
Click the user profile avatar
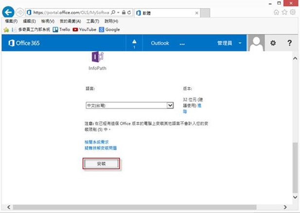(x=256, y=43)
